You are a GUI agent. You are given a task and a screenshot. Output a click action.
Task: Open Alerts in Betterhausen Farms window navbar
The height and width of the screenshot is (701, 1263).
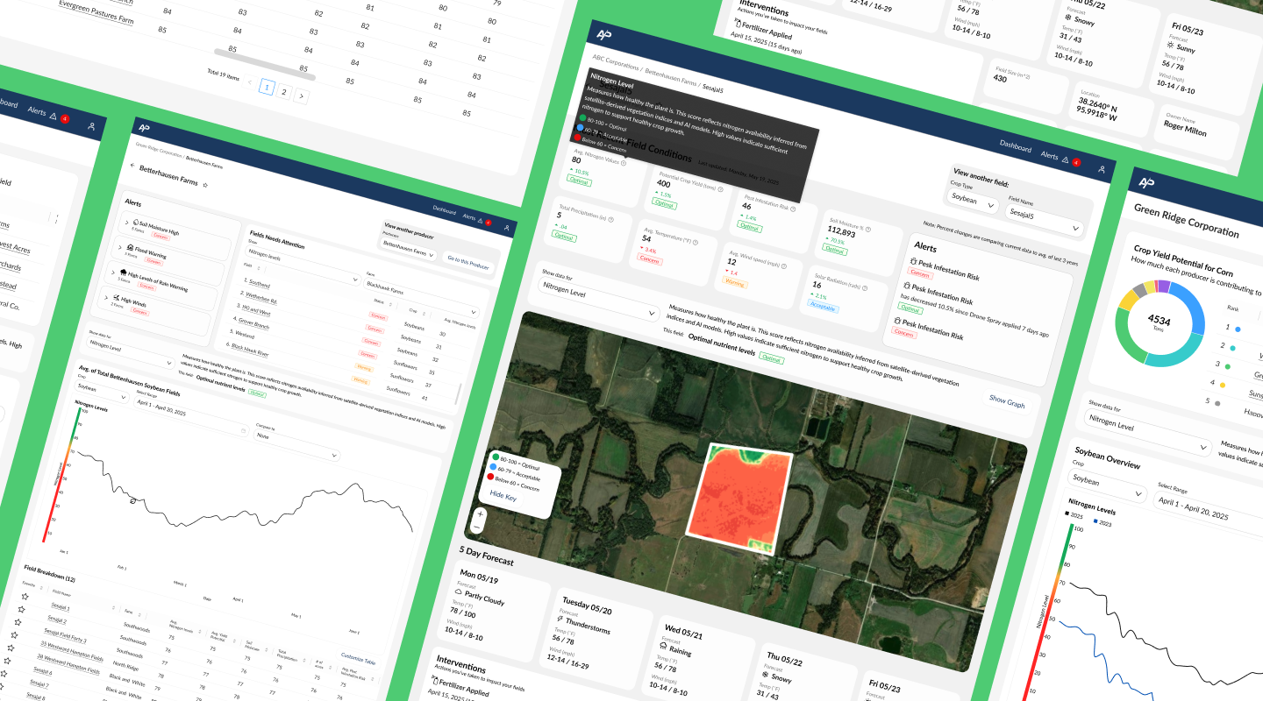468,217
